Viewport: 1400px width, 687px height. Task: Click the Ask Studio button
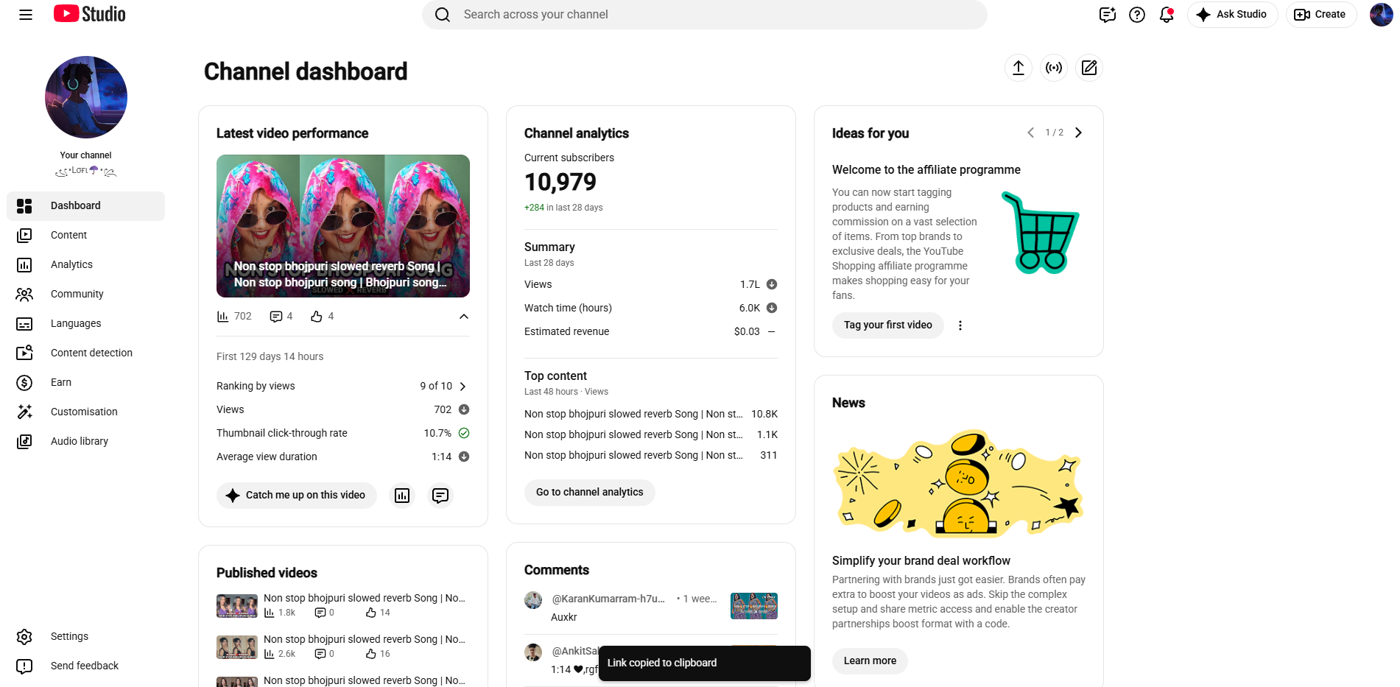(x=1232, y=15)
